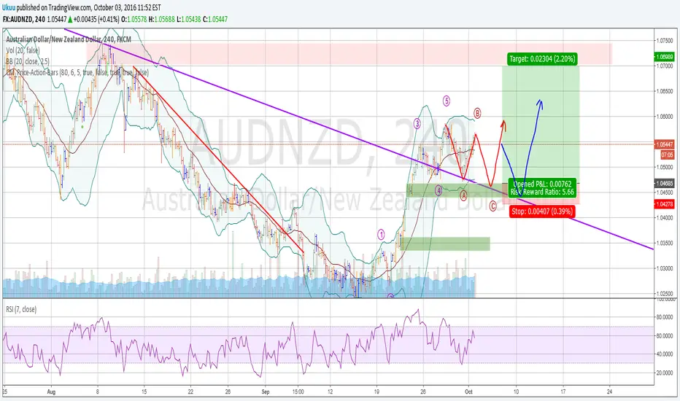Select the circled red C wave marker
The image size is (680, 401).
[x=493, y=206]
